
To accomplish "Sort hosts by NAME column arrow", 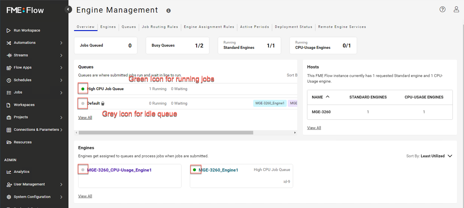I will 328,97.
